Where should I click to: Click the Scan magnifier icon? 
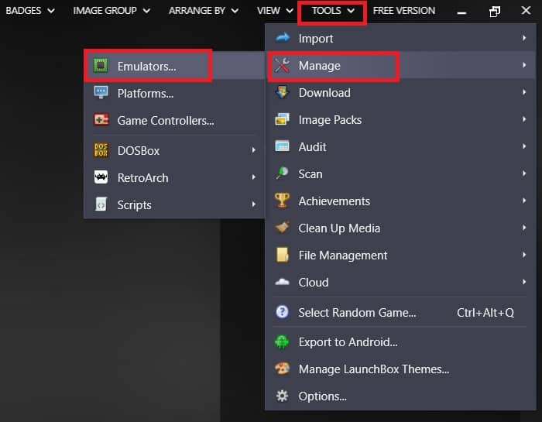(282, 173)
